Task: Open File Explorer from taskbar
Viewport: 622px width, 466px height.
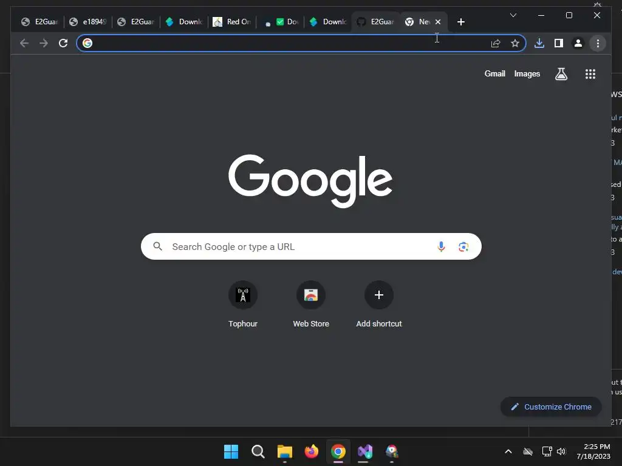Action: pyautogui.click(x=284, y=451)
